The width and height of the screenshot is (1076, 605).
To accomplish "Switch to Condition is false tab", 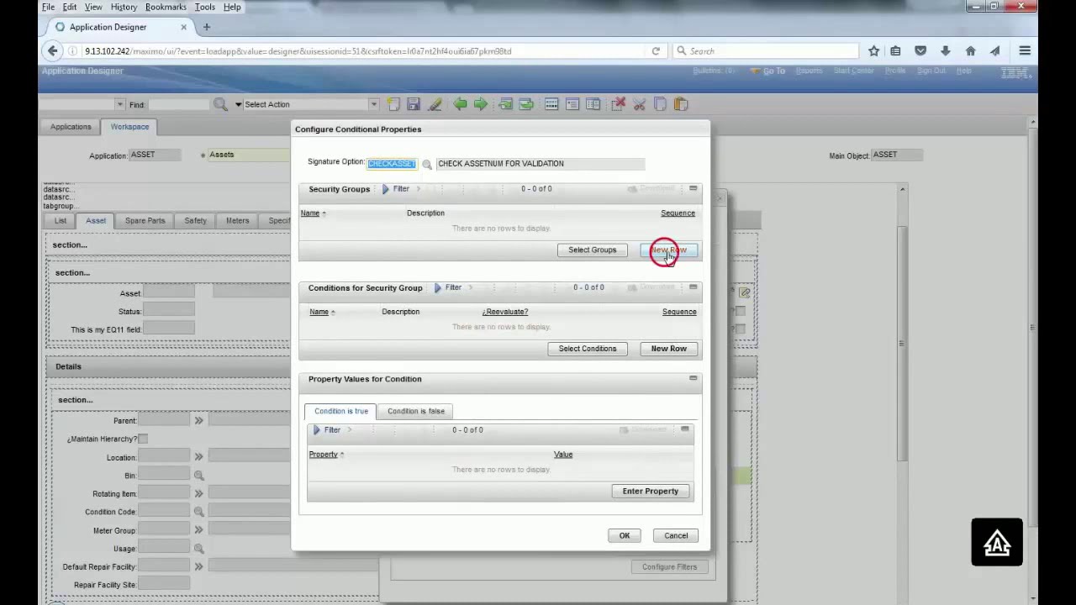I will 416,411.
